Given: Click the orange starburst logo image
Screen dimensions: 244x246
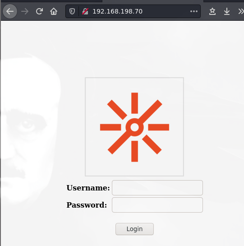Looking at the screenshot, I should (134, 127).
